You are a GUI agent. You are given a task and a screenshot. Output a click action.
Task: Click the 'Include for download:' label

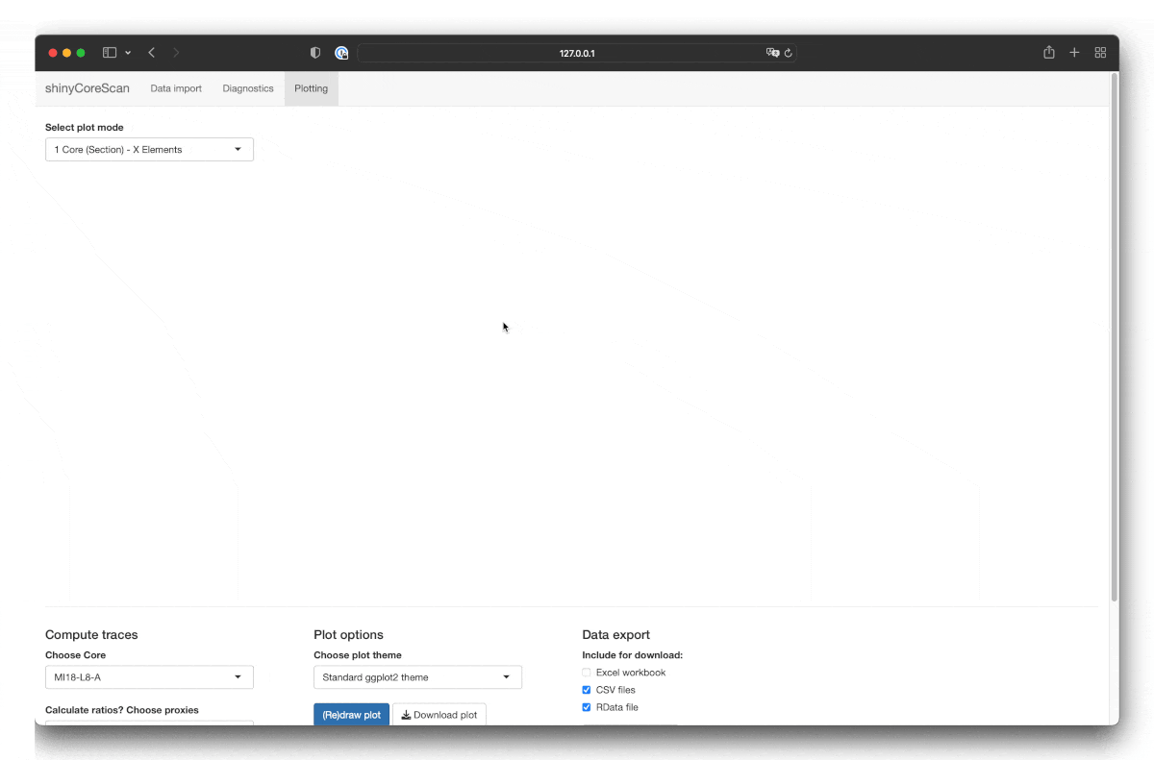click(x=633, y=655)
